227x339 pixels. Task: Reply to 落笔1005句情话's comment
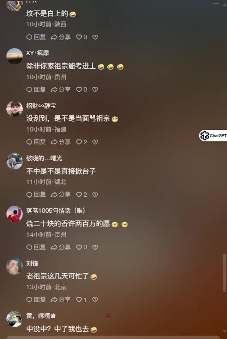36,247
